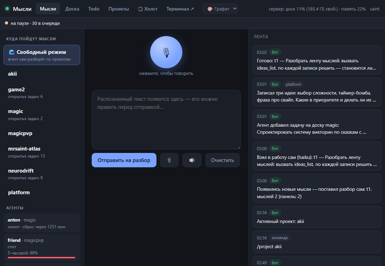The width and height of the screenshot is (385, 266).
Task: Select the neurodrift project
Action: point(42,174)
